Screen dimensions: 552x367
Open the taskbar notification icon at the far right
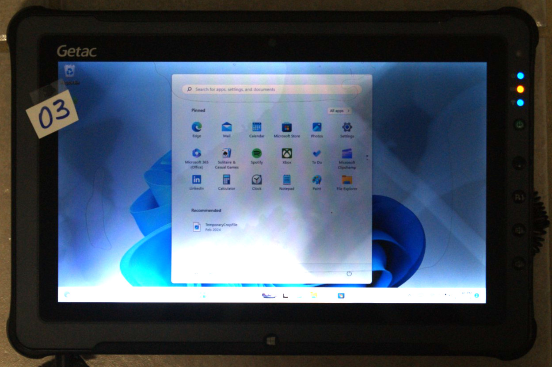[476, 295]
